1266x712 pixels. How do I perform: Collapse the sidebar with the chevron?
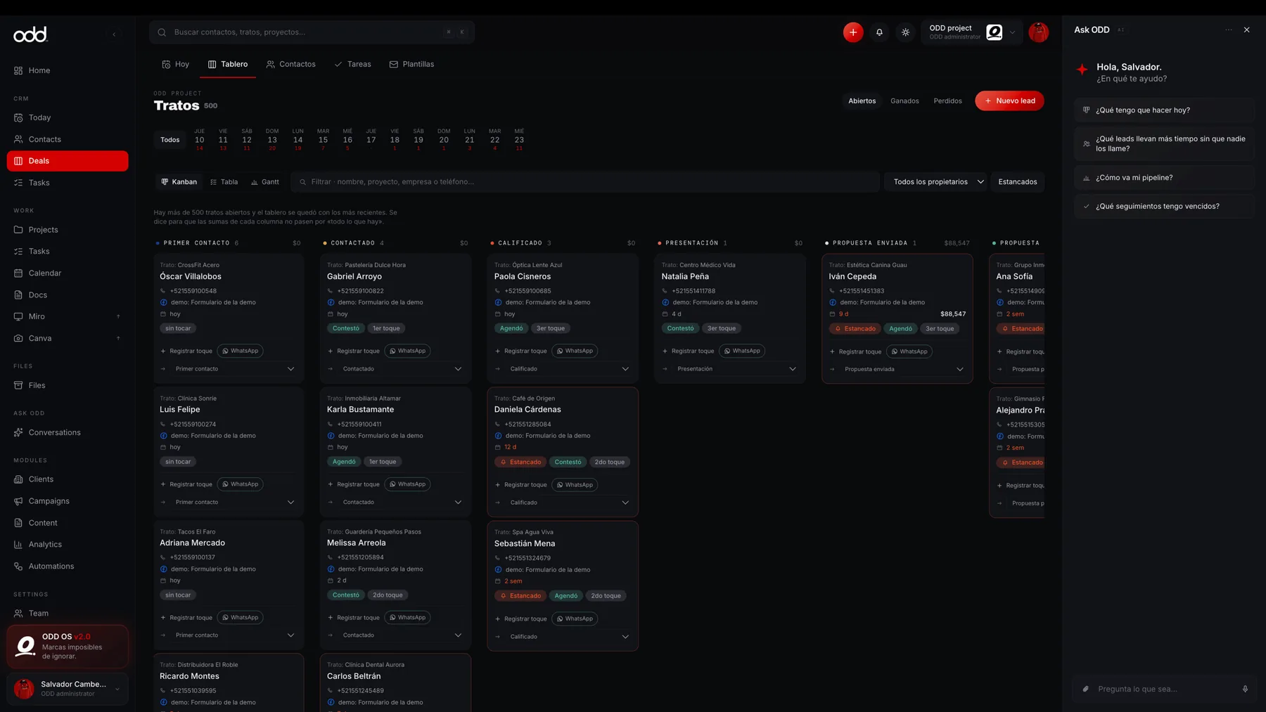point(114,34)
